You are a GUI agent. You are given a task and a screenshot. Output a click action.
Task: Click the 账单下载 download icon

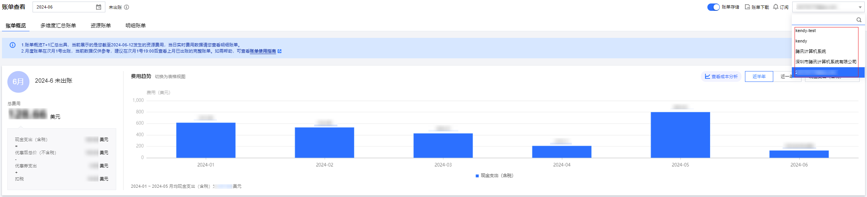click(x=747, y=7)
